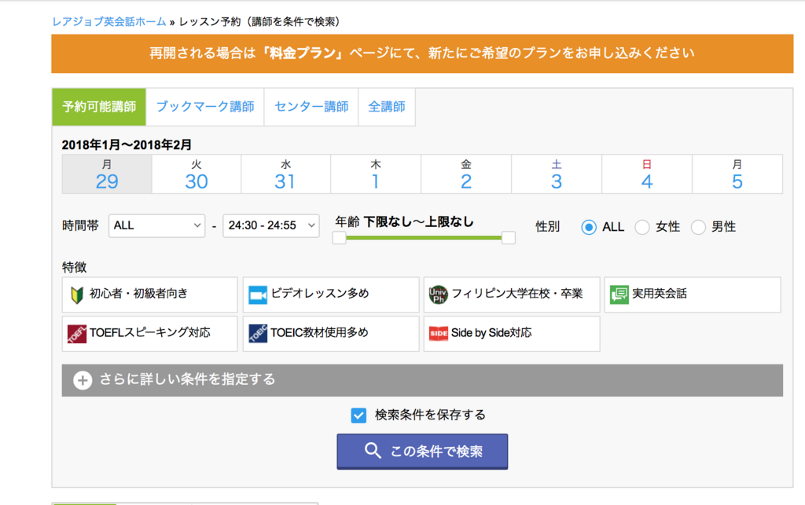The width and height of the screenshot is (805, 505).
Task: Select Friday 2 in date row
Action: (466, 174)
